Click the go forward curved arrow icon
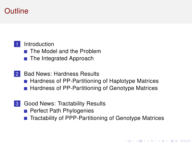Screen dimensions: 192x144 click(x=189, y=141)
